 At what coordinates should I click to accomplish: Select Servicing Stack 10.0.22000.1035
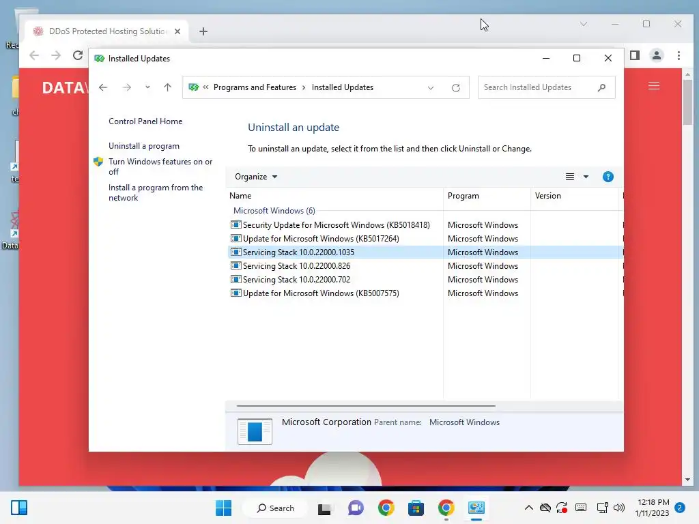point(425,252)
